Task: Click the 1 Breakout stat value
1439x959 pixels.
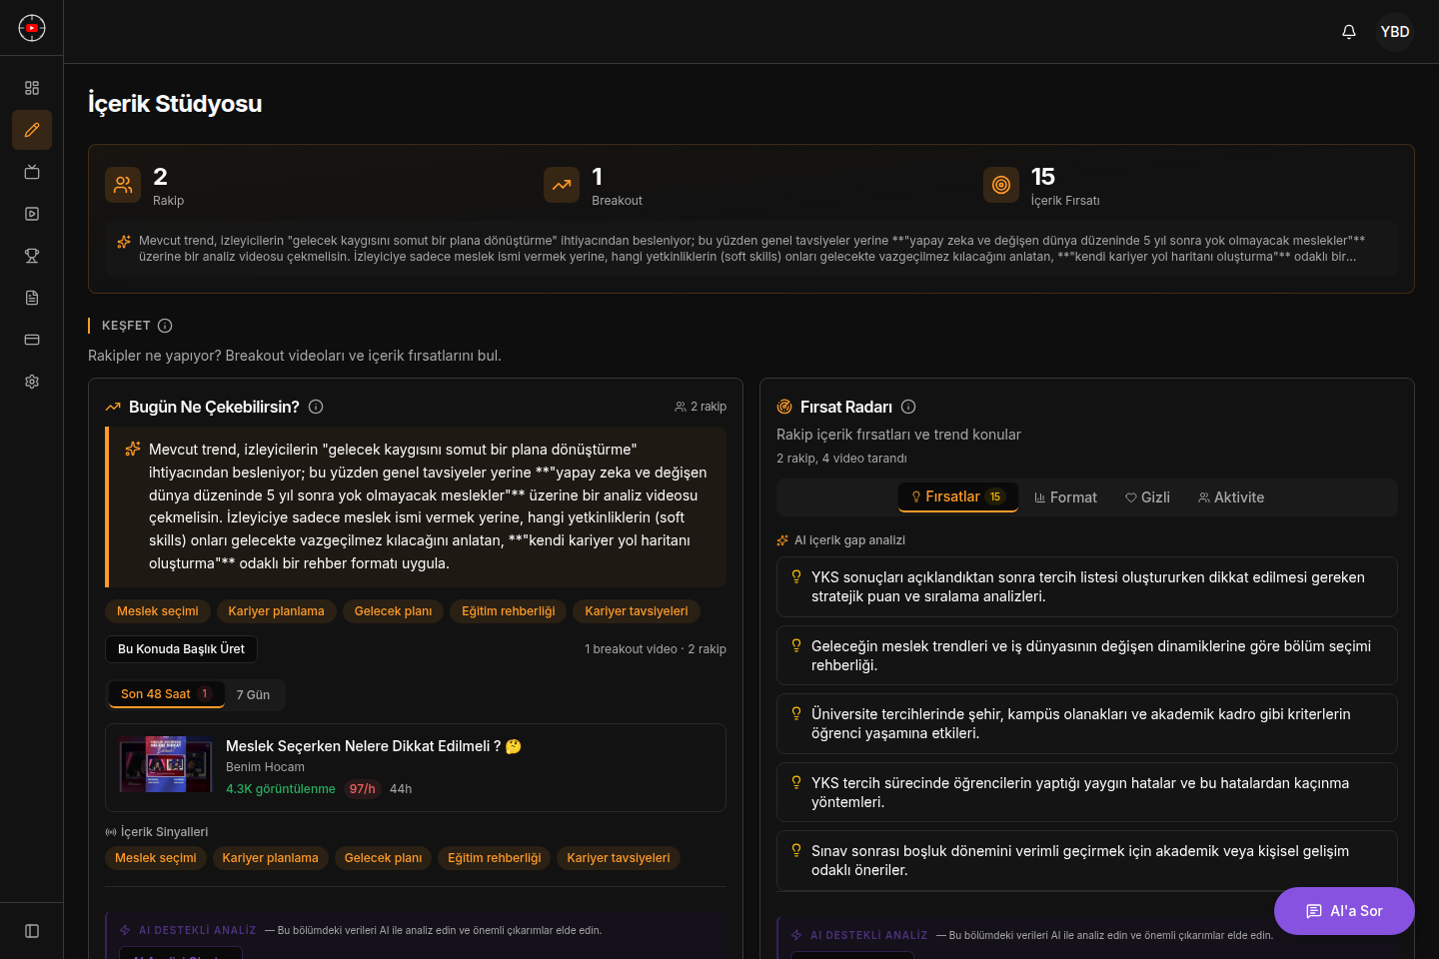Action: (598, 177)
